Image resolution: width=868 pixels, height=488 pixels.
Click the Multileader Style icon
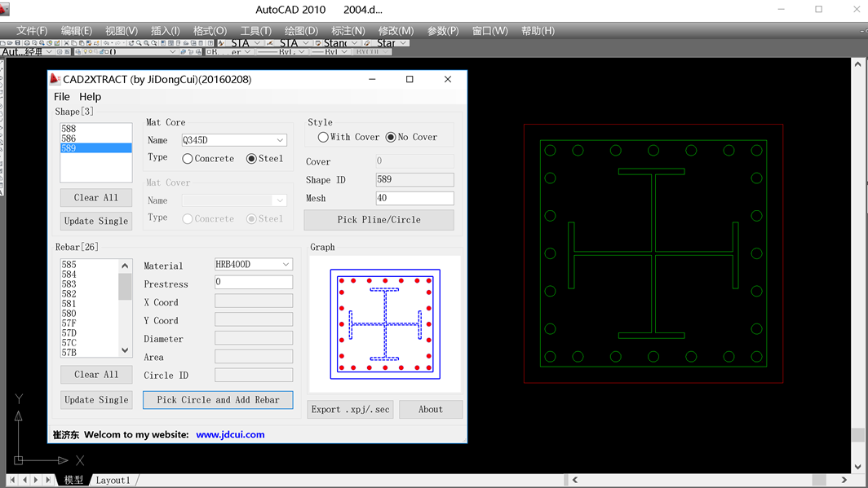pos(367,43)
